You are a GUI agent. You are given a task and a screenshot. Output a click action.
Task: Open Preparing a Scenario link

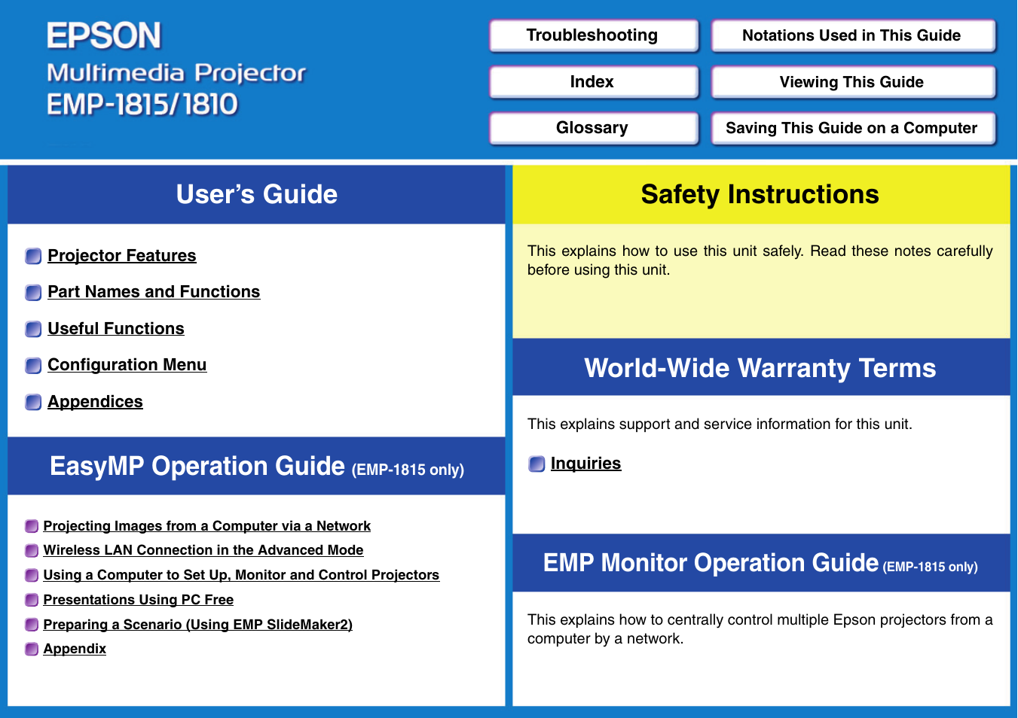[198, 625]
